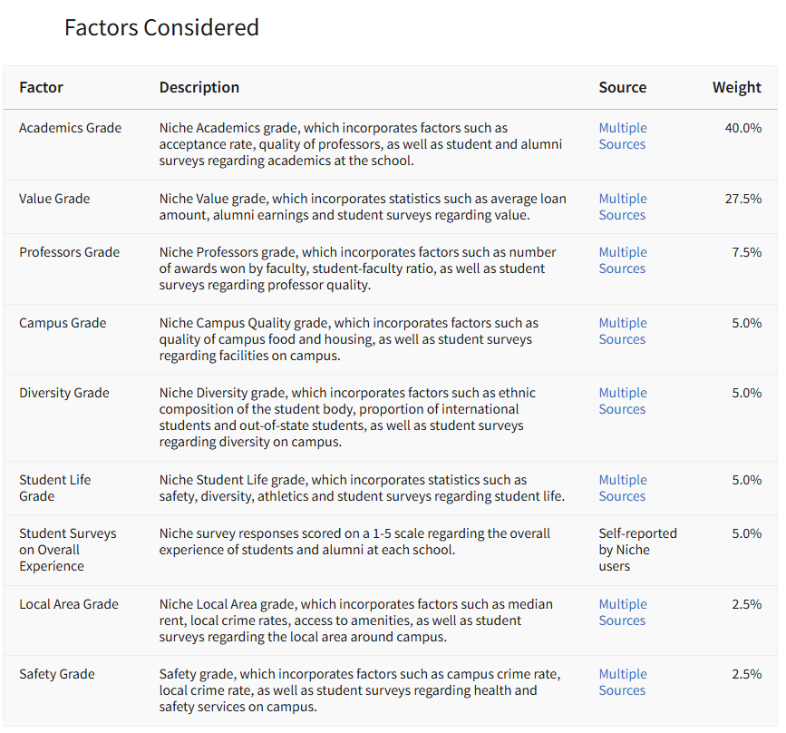Click the 27.5% weight value
Viewport: 786px width, 733px height.
[x=742, y=199]
